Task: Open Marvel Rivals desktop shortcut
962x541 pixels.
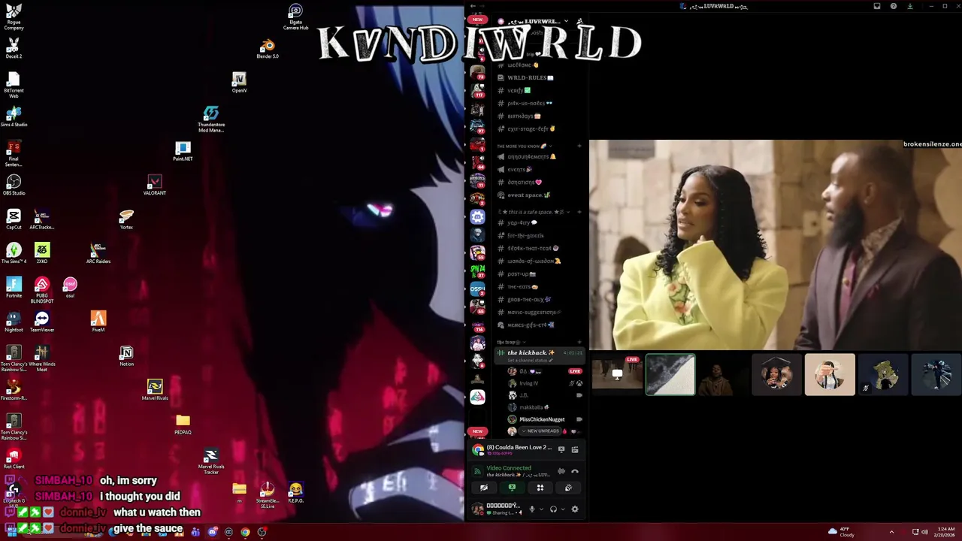Action: click(155, 390)
